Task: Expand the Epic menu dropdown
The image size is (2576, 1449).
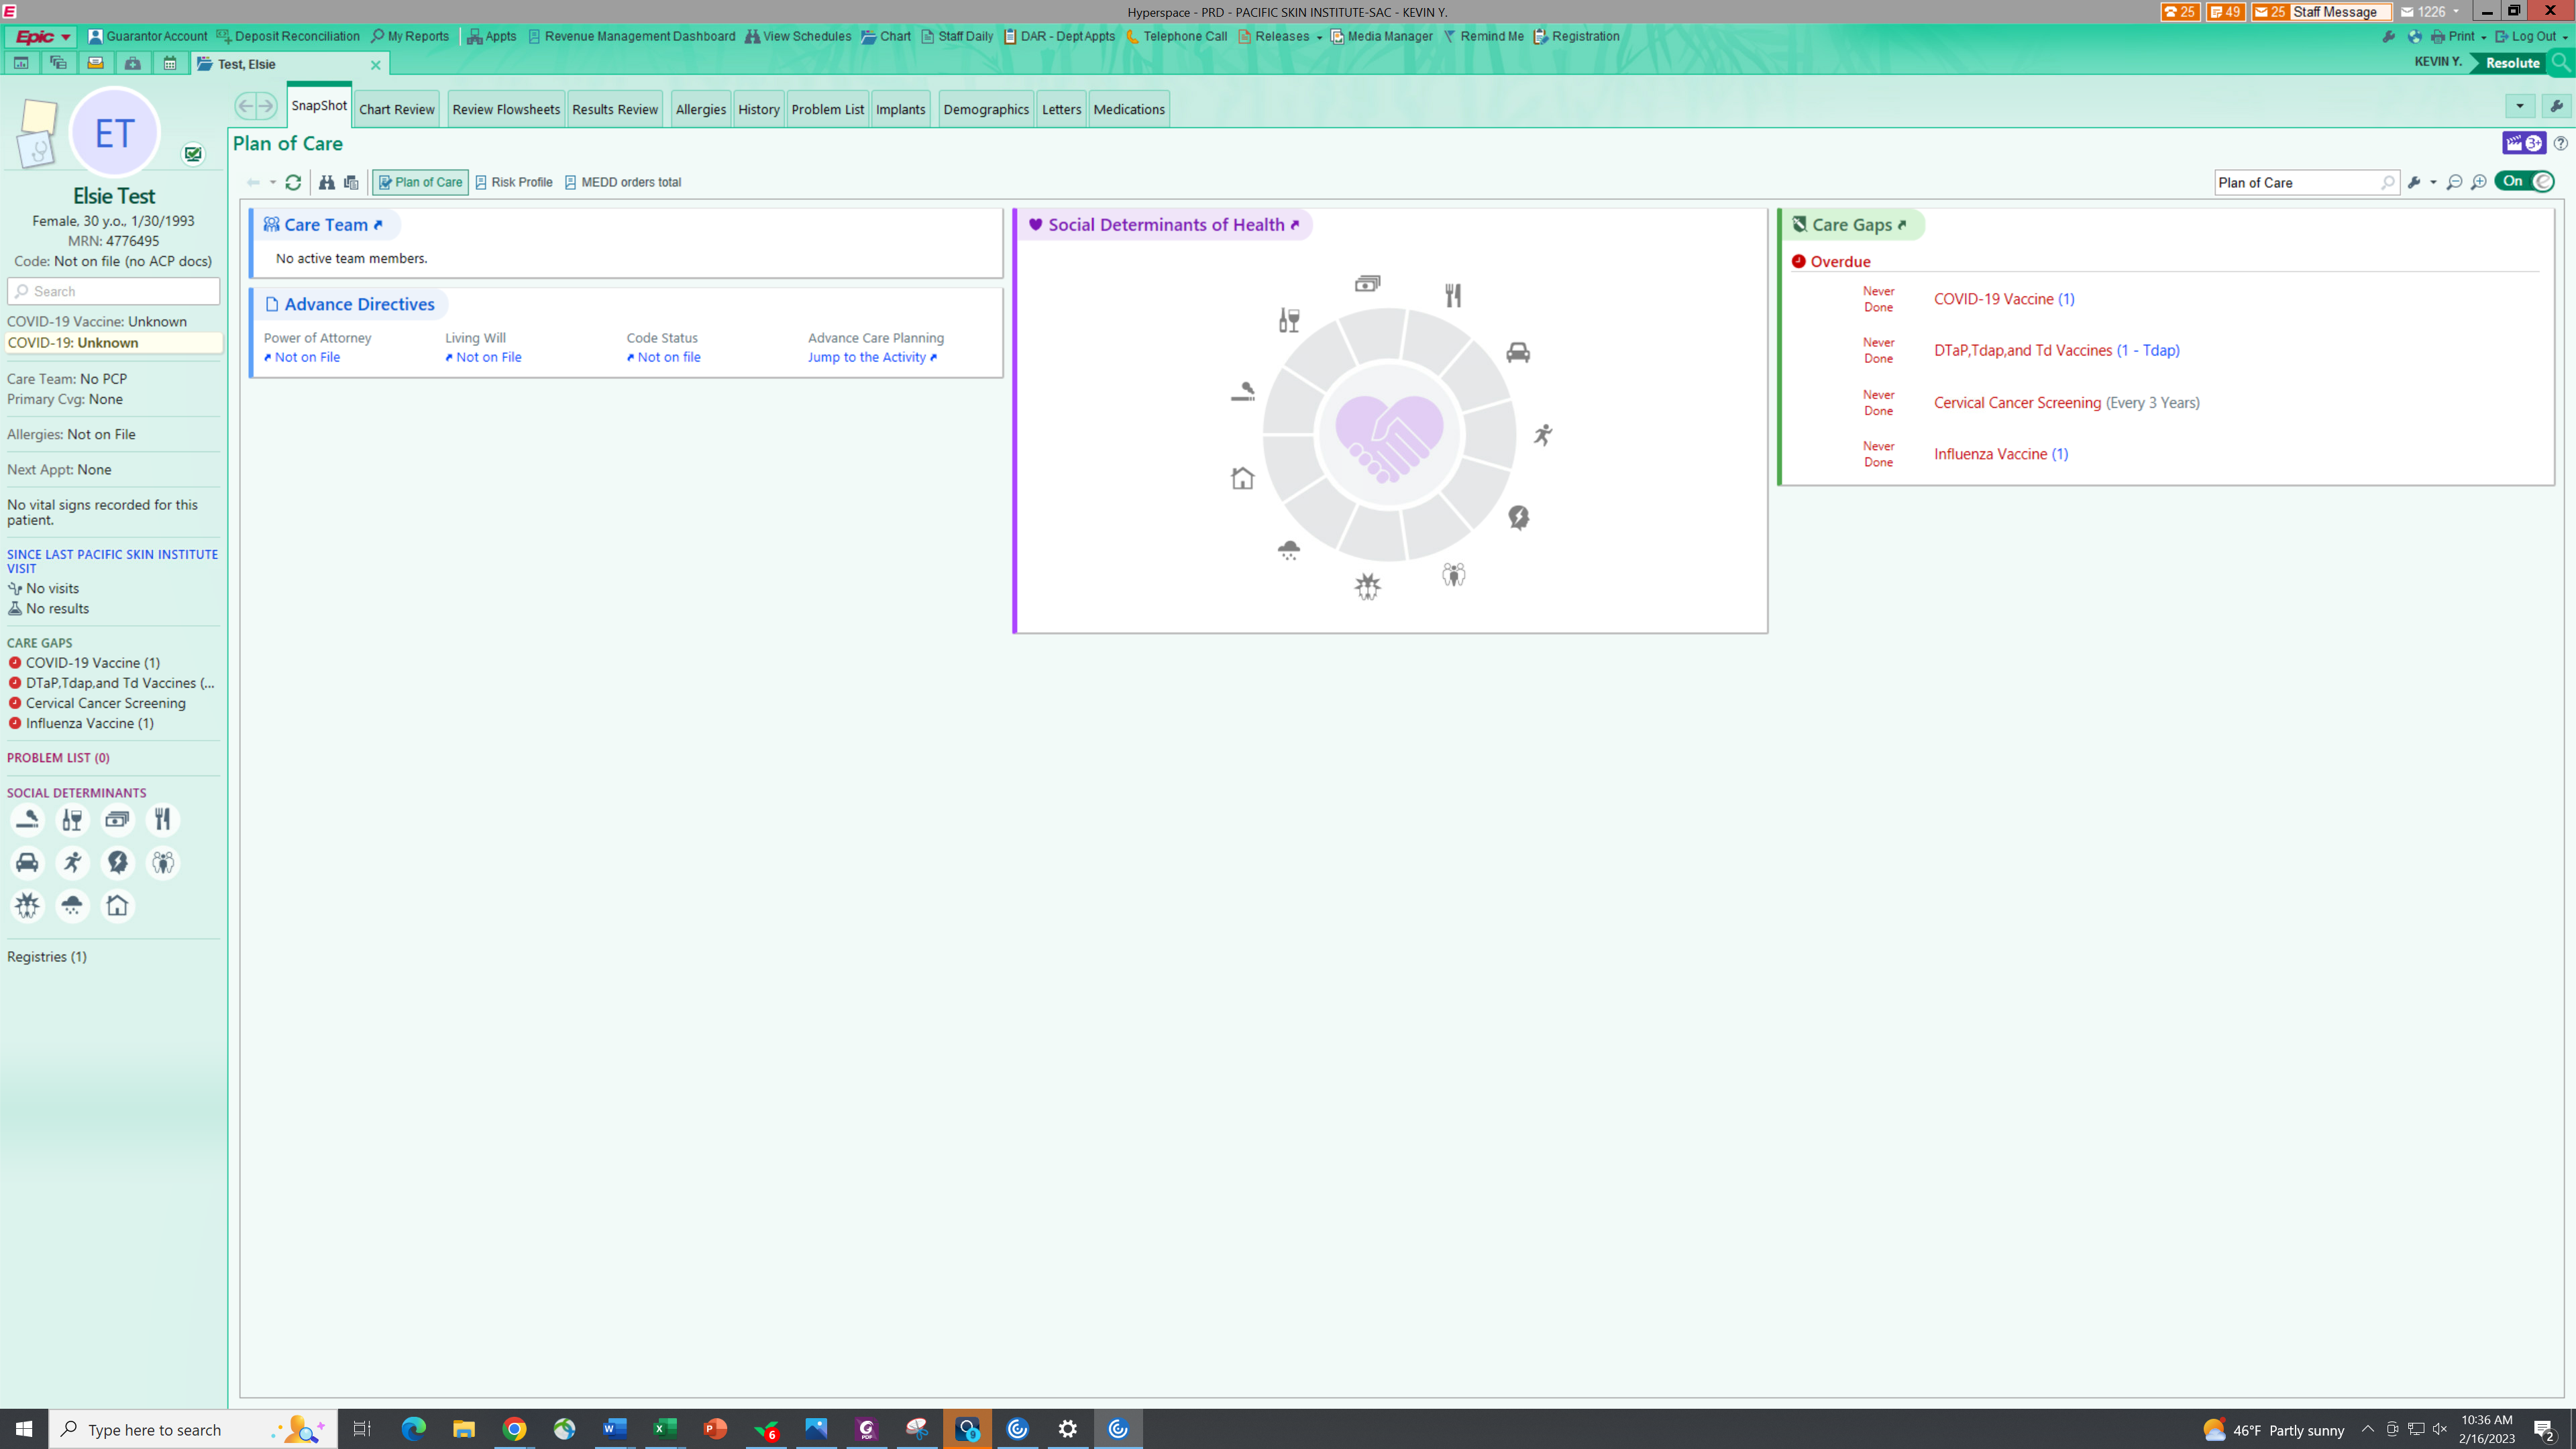Action: [x=66, y=36]
